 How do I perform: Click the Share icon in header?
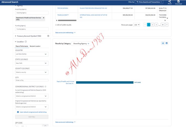pyautogui.click(x=170, y=2)
